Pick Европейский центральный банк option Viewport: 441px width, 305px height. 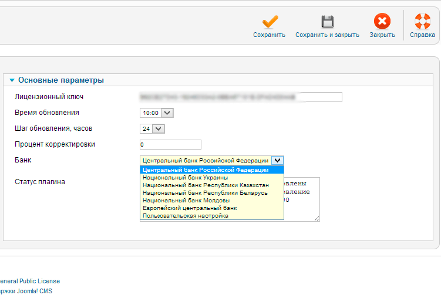190,208
